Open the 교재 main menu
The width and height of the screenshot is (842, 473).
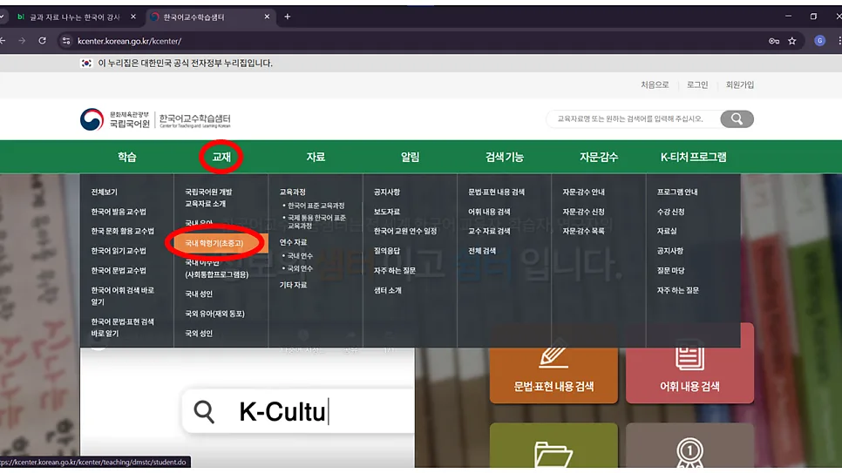click(221, 157)
